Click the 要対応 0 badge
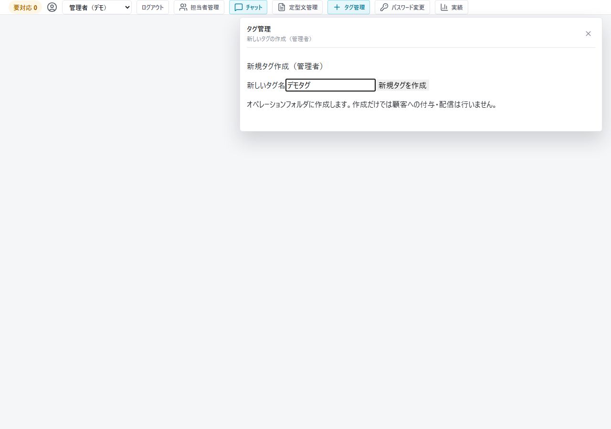The height and width of the screenshot is (429, 611). (25, 8)
